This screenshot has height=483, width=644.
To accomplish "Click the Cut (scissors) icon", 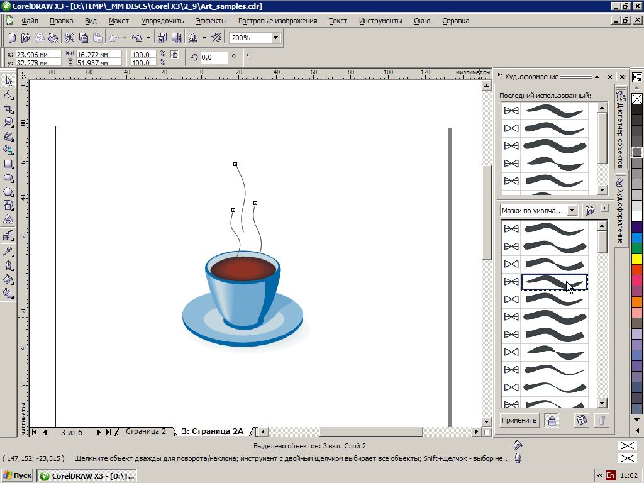I will (69, 38).
